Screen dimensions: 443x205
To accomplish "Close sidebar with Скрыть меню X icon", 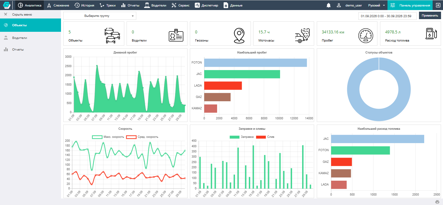I will click(x=6, y=14).
